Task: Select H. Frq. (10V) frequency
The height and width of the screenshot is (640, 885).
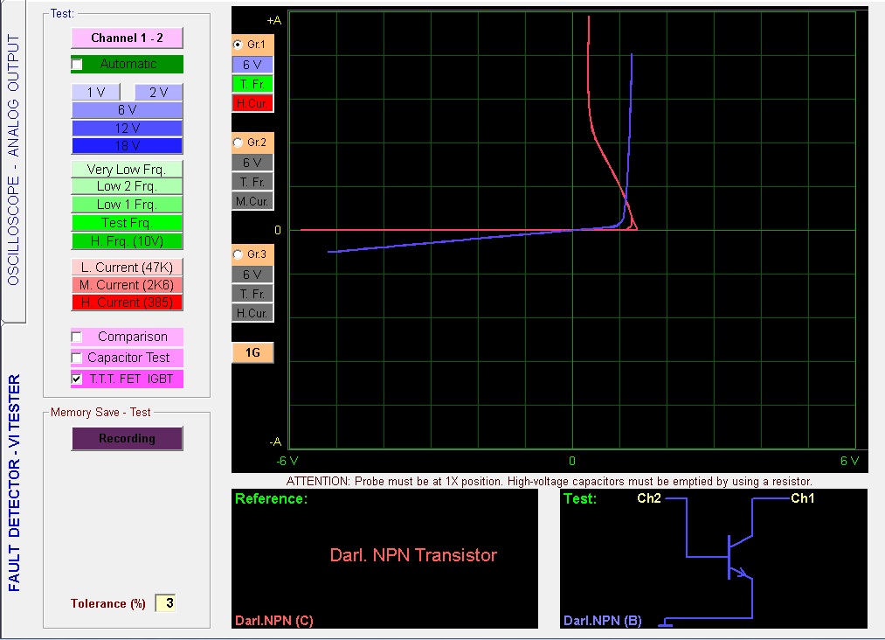Action: click(127, 241)
